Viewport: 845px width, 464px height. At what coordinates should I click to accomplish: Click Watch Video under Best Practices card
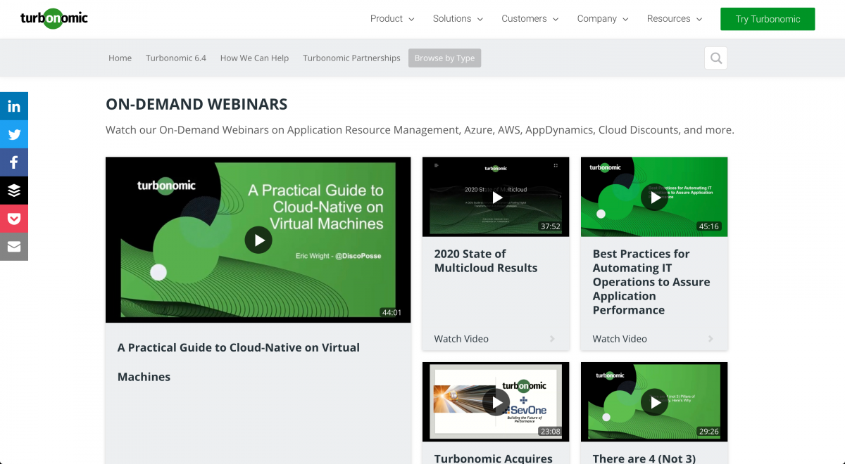620,339
